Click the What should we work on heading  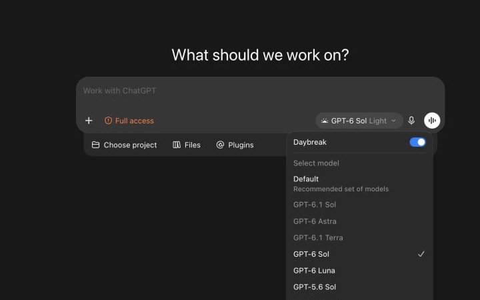click(260, 55)
